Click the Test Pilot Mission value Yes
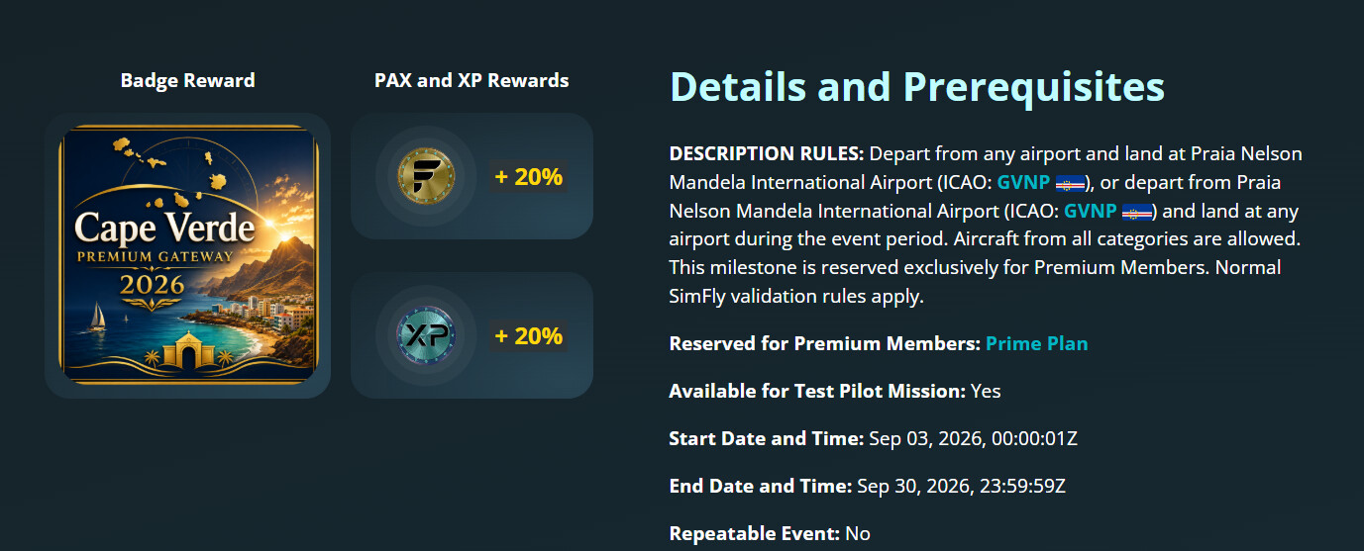 click(986, 391)
